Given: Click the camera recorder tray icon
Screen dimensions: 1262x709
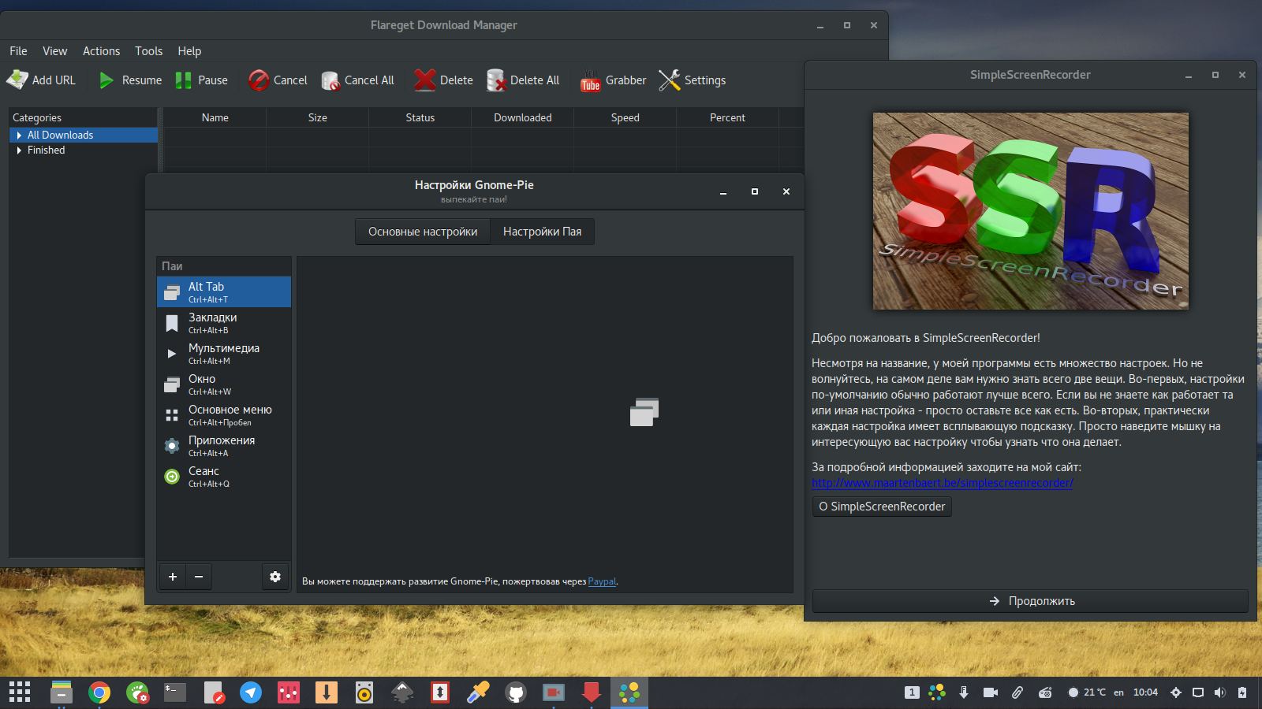Looking at the screenshot, I should [991, 692].
